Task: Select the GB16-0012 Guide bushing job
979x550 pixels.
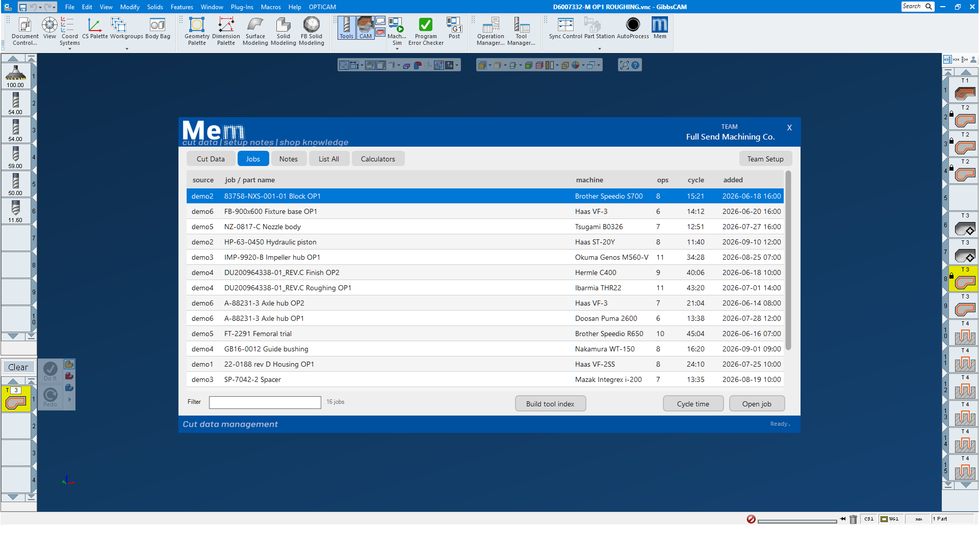Action: click(x=485, y=349)
